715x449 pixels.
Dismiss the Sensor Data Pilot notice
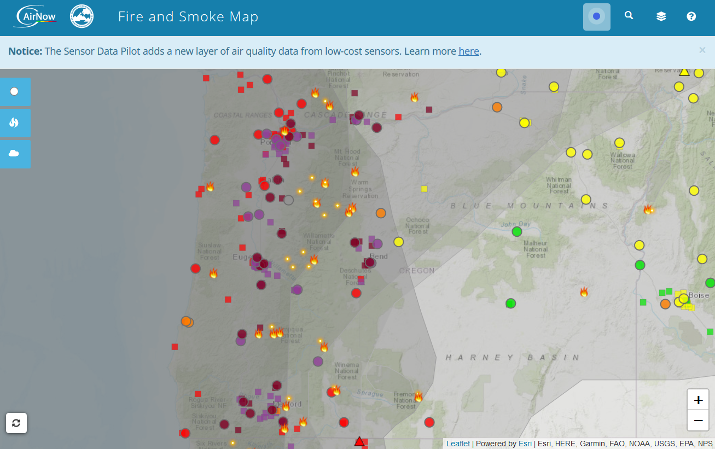coord(702,50)
